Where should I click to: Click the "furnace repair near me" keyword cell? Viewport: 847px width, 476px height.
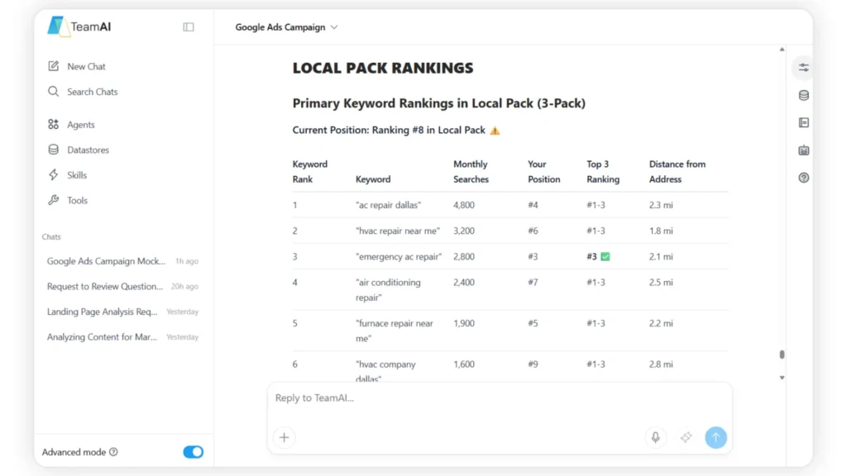coord(395,331)
